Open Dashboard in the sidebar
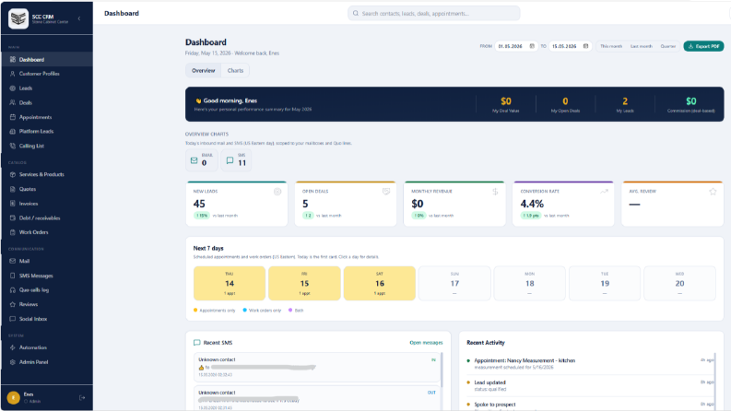 [47, 59]
